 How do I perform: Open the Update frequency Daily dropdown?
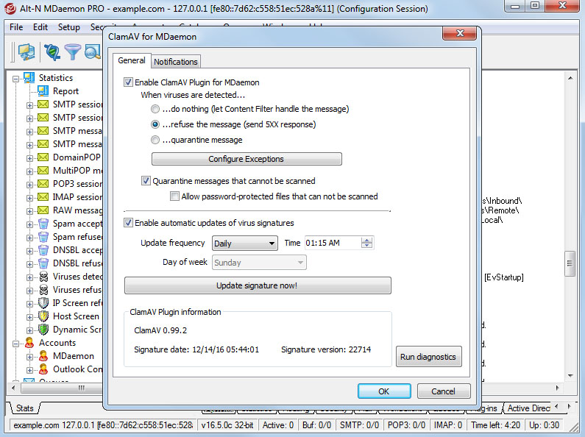point(245,243)
